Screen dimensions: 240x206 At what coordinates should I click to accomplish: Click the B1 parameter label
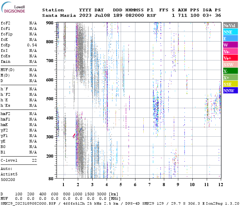pyautogui.click(x=3, y=152)
